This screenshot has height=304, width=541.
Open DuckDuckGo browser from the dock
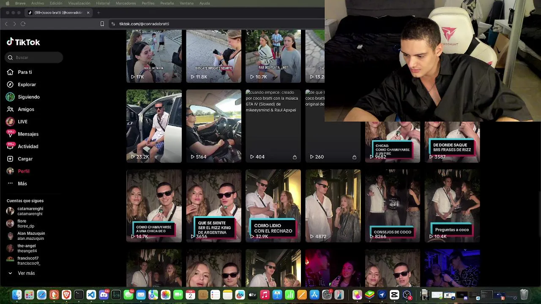tap(54, 295)
